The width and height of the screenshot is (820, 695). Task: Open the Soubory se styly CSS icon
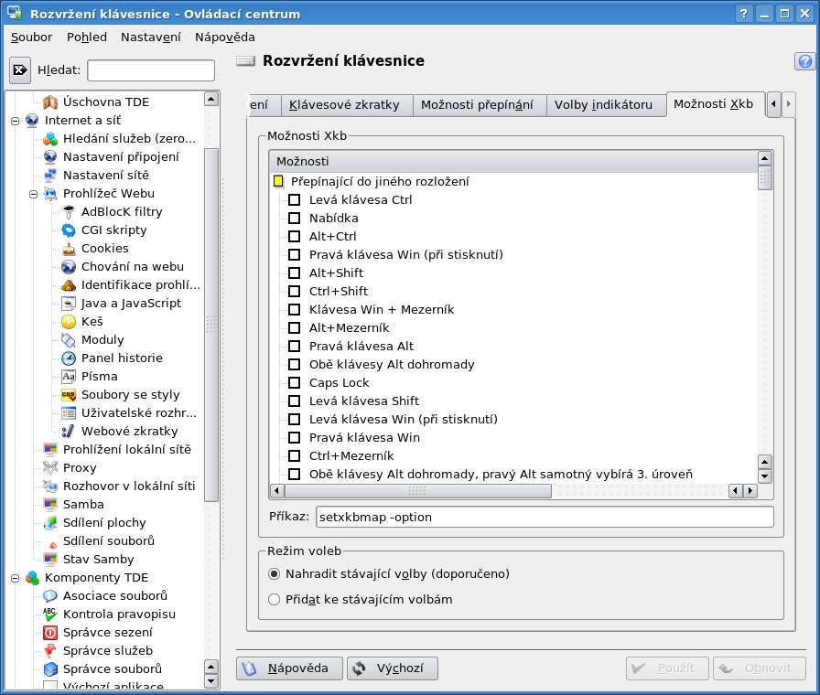pos(69,394)
